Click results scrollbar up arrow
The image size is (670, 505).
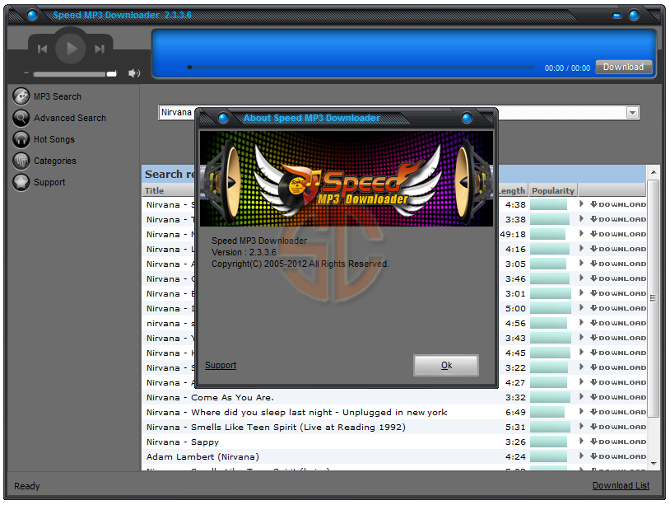tap(654, 172)
